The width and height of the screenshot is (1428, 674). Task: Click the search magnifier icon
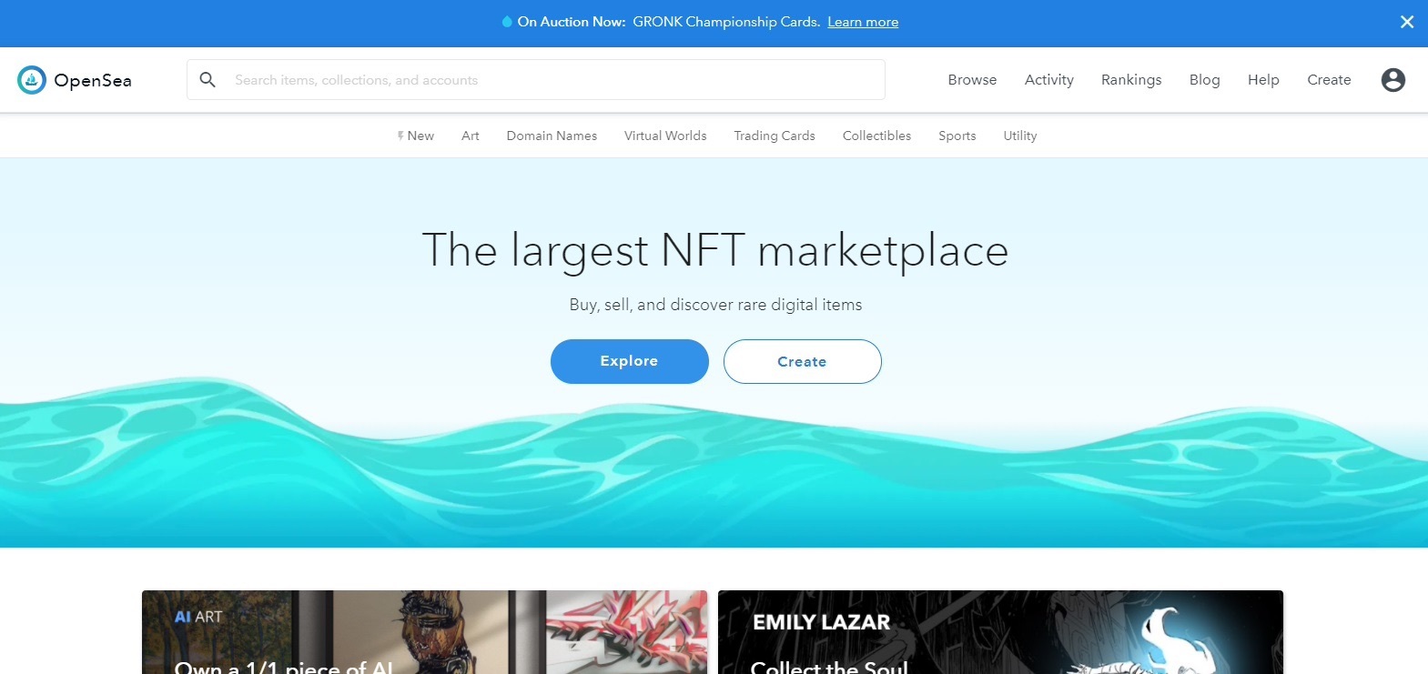208,80
